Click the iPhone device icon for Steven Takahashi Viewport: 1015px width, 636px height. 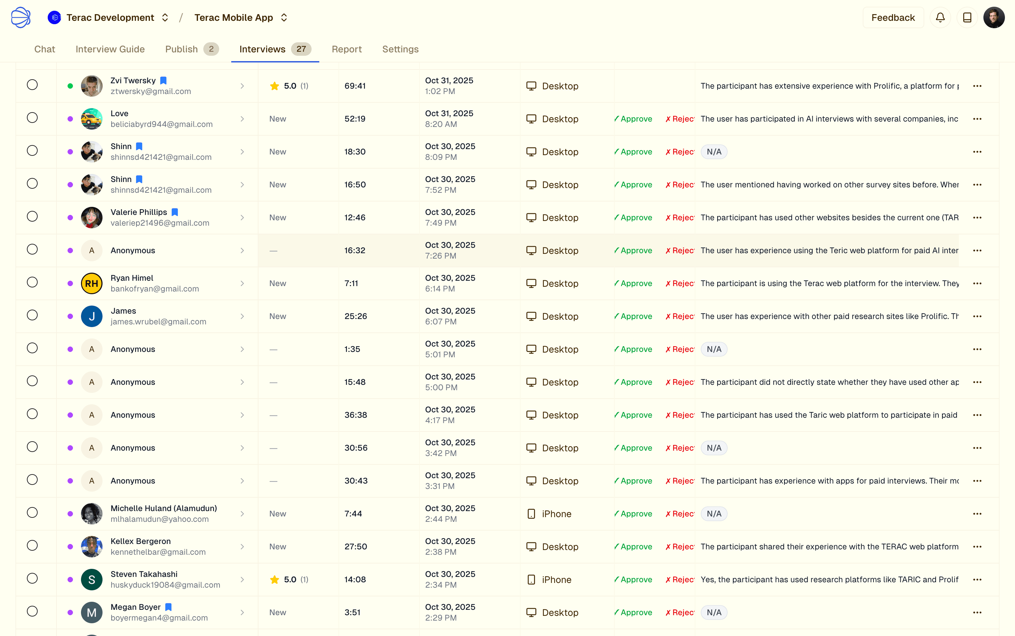coord(531,579)
